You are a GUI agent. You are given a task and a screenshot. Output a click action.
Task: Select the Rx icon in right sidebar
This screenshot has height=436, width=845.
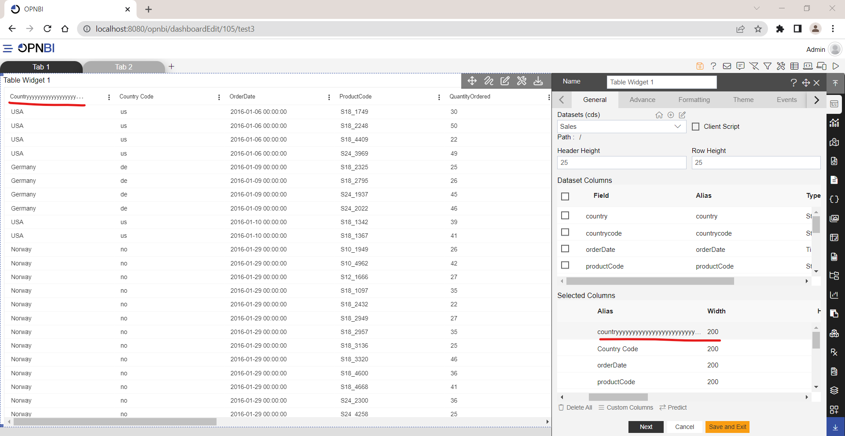pyautogui.click(x=834, y=352)
